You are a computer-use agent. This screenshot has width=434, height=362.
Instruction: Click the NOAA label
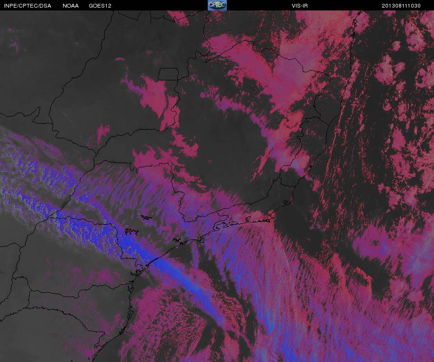(71, 6)
